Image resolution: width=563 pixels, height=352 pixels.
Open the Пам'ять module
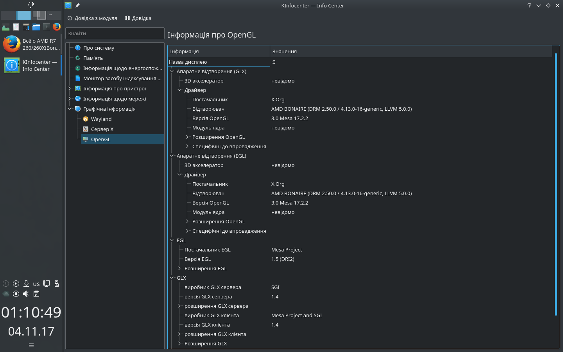93,58
